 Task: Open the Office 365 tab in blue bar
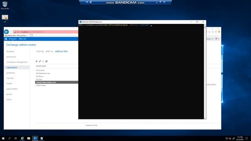(22, 39)
